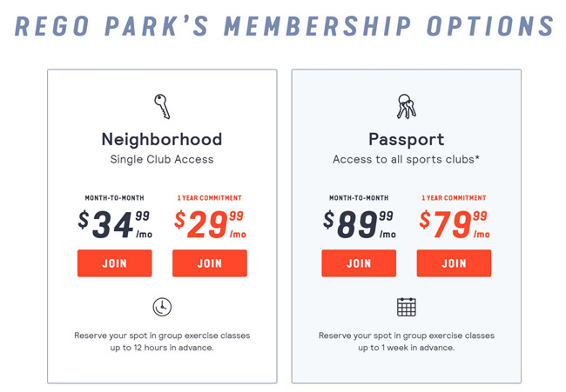
Task: Click the Rego Park's Membership Options heading
Action: [284, 26]
